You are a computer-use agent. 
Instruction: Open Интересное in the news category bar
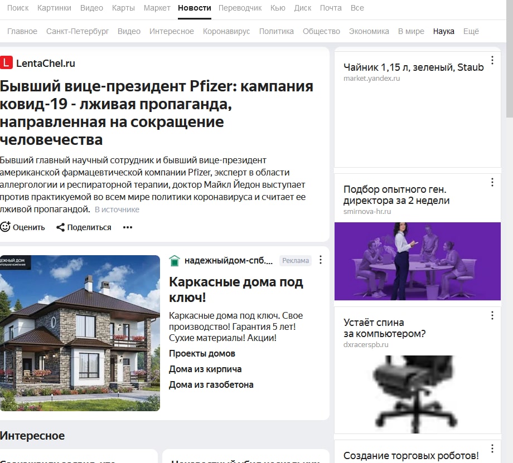pyautogui.click(x=172, y=31)
